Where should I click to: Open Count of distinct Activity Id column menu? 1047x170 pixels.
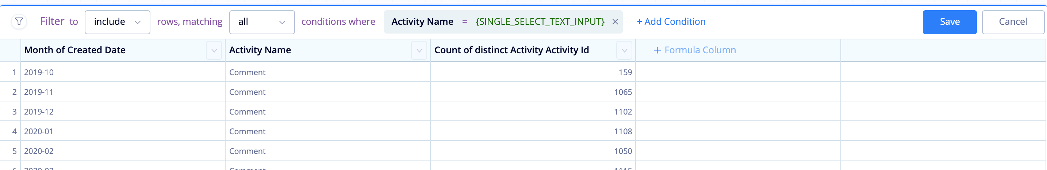coord(624,50)
